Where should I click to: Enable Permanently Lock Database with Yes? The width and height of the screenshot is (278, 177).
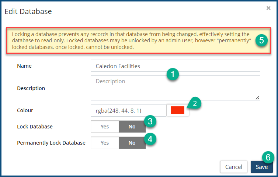pos(105,143)
